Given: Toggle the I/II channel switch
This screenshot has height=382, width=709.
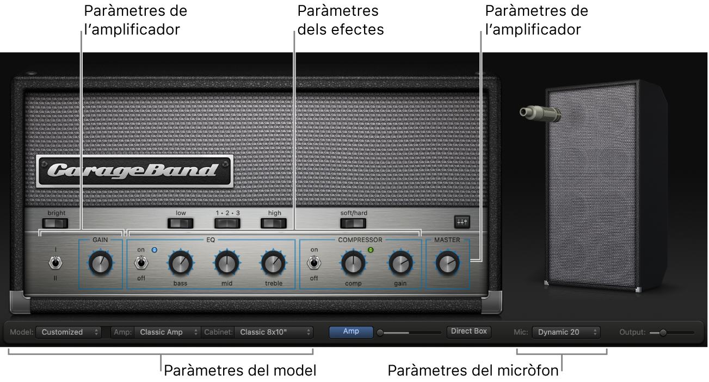Looking at the screenshot, I should pos(56,263).
